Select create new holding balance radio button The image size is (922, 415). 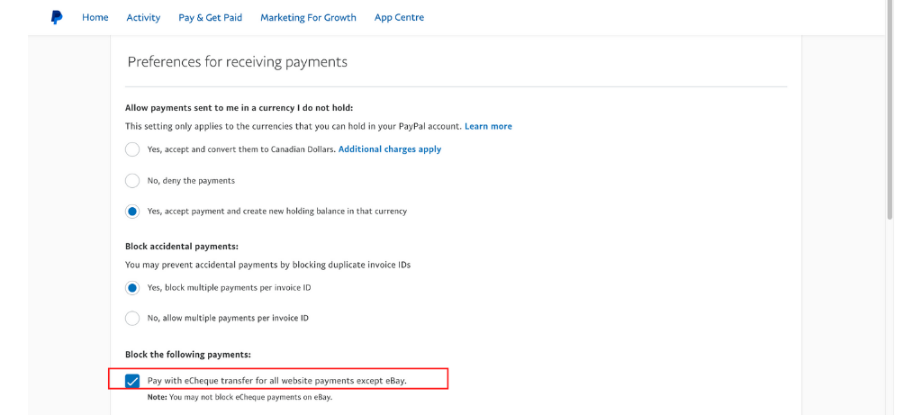tap(132, 211)
